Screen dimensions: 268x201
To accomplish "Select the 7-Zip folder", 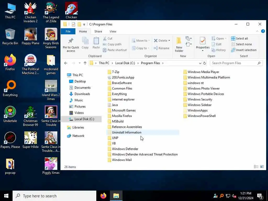I will coord(114,72).
